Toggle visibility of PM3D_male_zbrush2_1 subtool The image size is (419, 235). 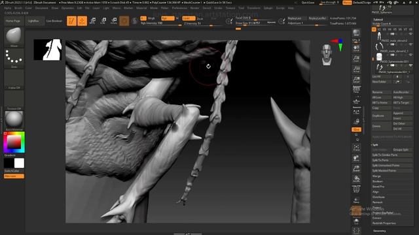click(410, 44)
